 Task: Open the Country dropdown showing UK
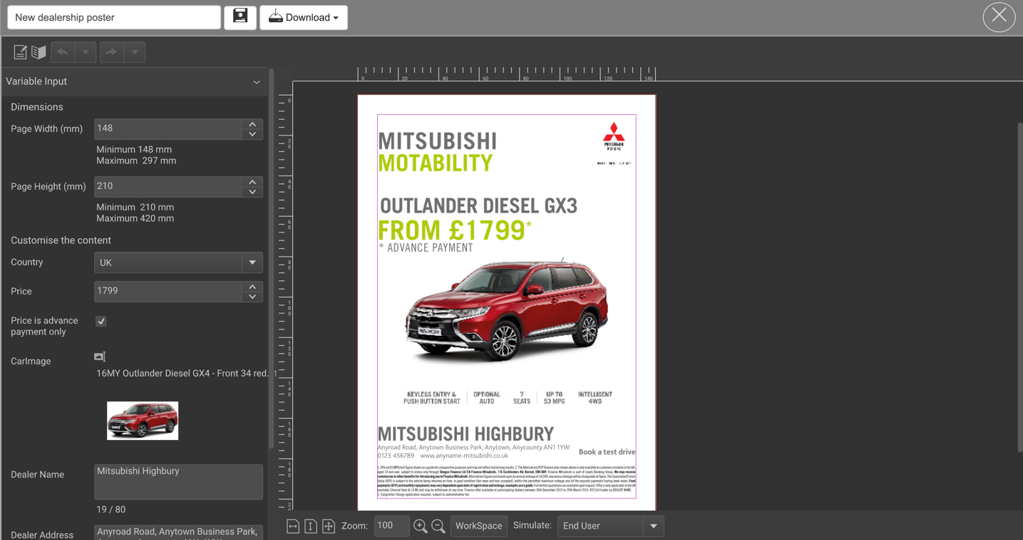(x=178, y=263)
